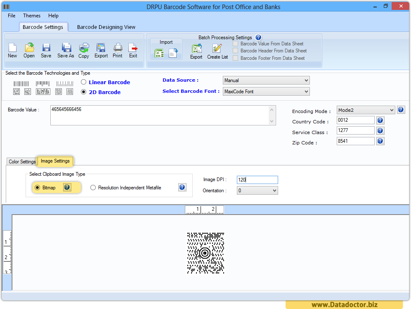Click the Create List icon

click(217, 52)
